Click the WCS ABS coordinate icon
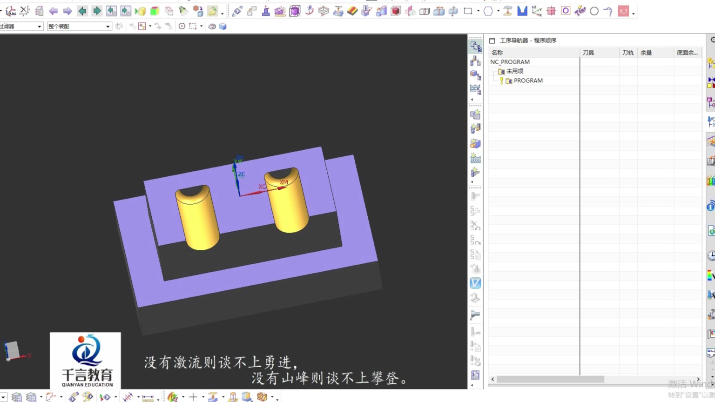This screenshot has height=402, width=715. (10, 11)
